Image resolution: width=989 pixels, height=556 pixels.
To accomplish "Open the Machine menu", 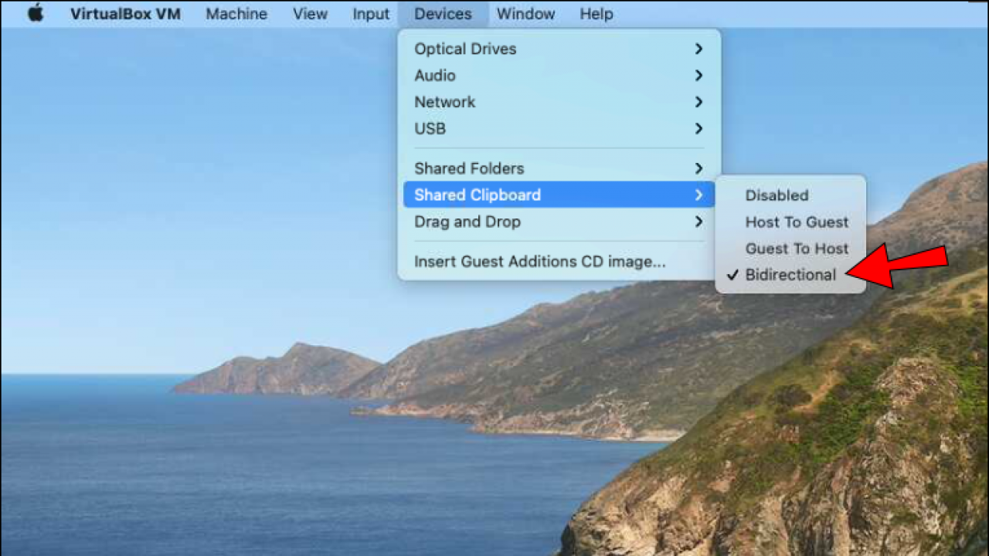I will pos(236,13).
